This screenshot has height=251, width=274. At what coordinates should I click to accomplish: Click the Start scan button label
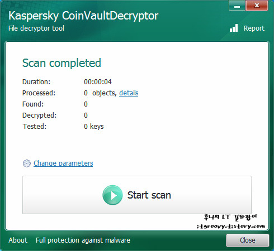(149, 195)
